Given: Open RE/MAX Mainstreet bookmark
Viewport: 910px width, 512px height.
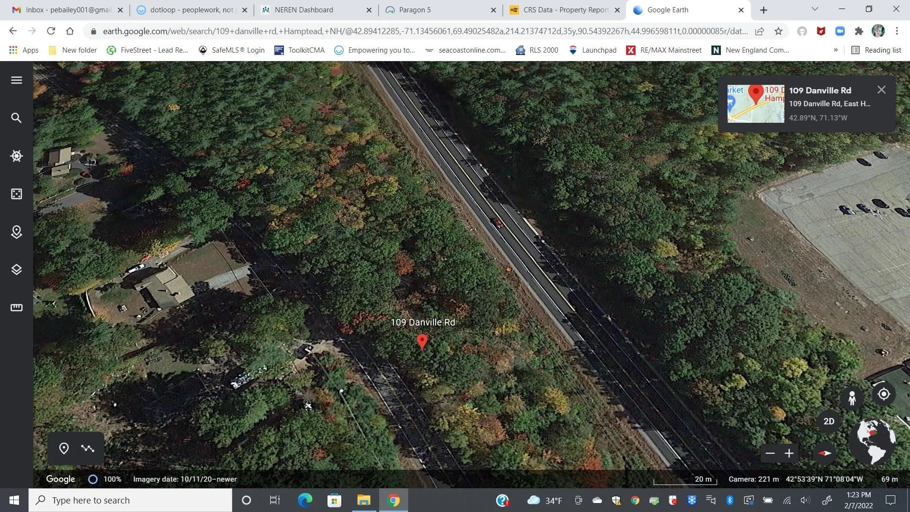Looking at the screenshot, I should [x=664, y=50].
